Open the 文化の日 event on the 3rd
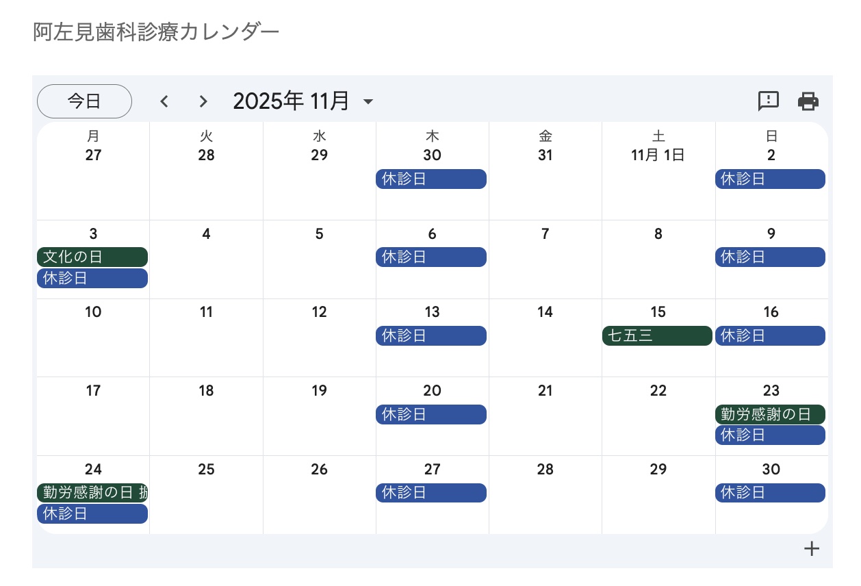This screenshot has height=586, width=861. tap(92, 257)
